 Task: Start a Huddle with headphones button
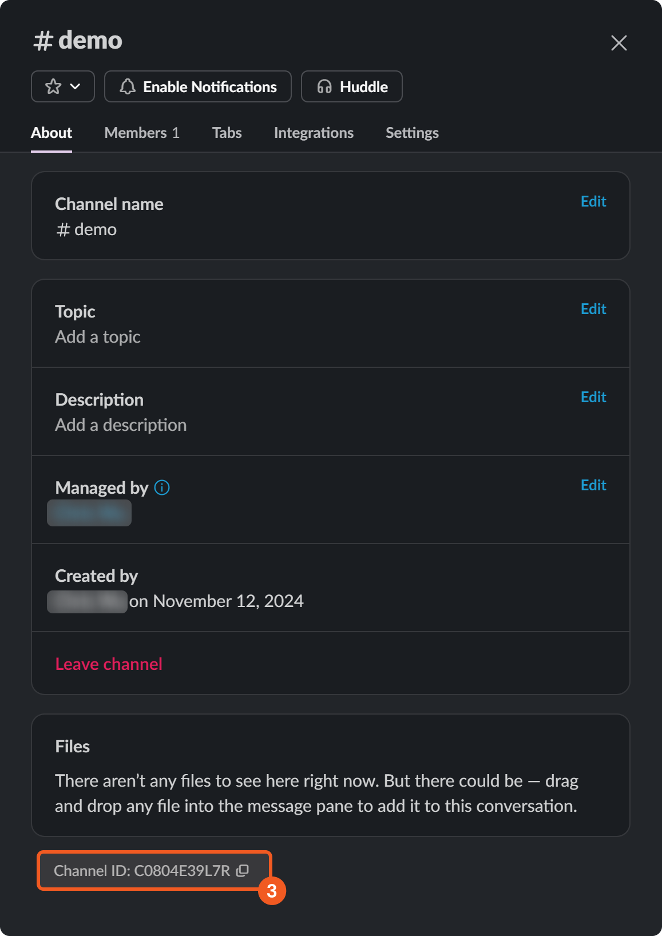[352, 86]
